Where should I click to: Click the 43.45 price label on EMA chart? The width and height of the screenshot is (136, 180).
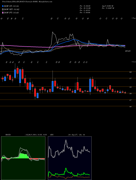128,51
